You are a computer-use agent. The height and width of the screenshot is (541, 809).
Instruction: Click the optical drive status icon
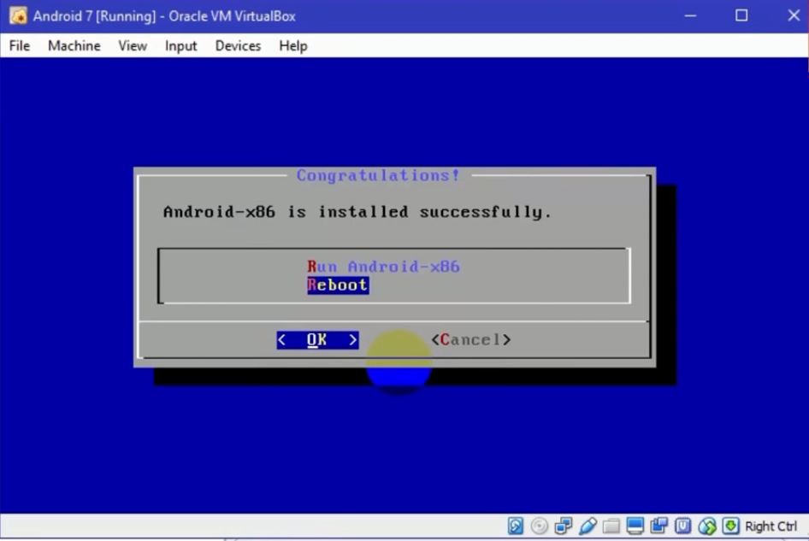coord(539,526)
